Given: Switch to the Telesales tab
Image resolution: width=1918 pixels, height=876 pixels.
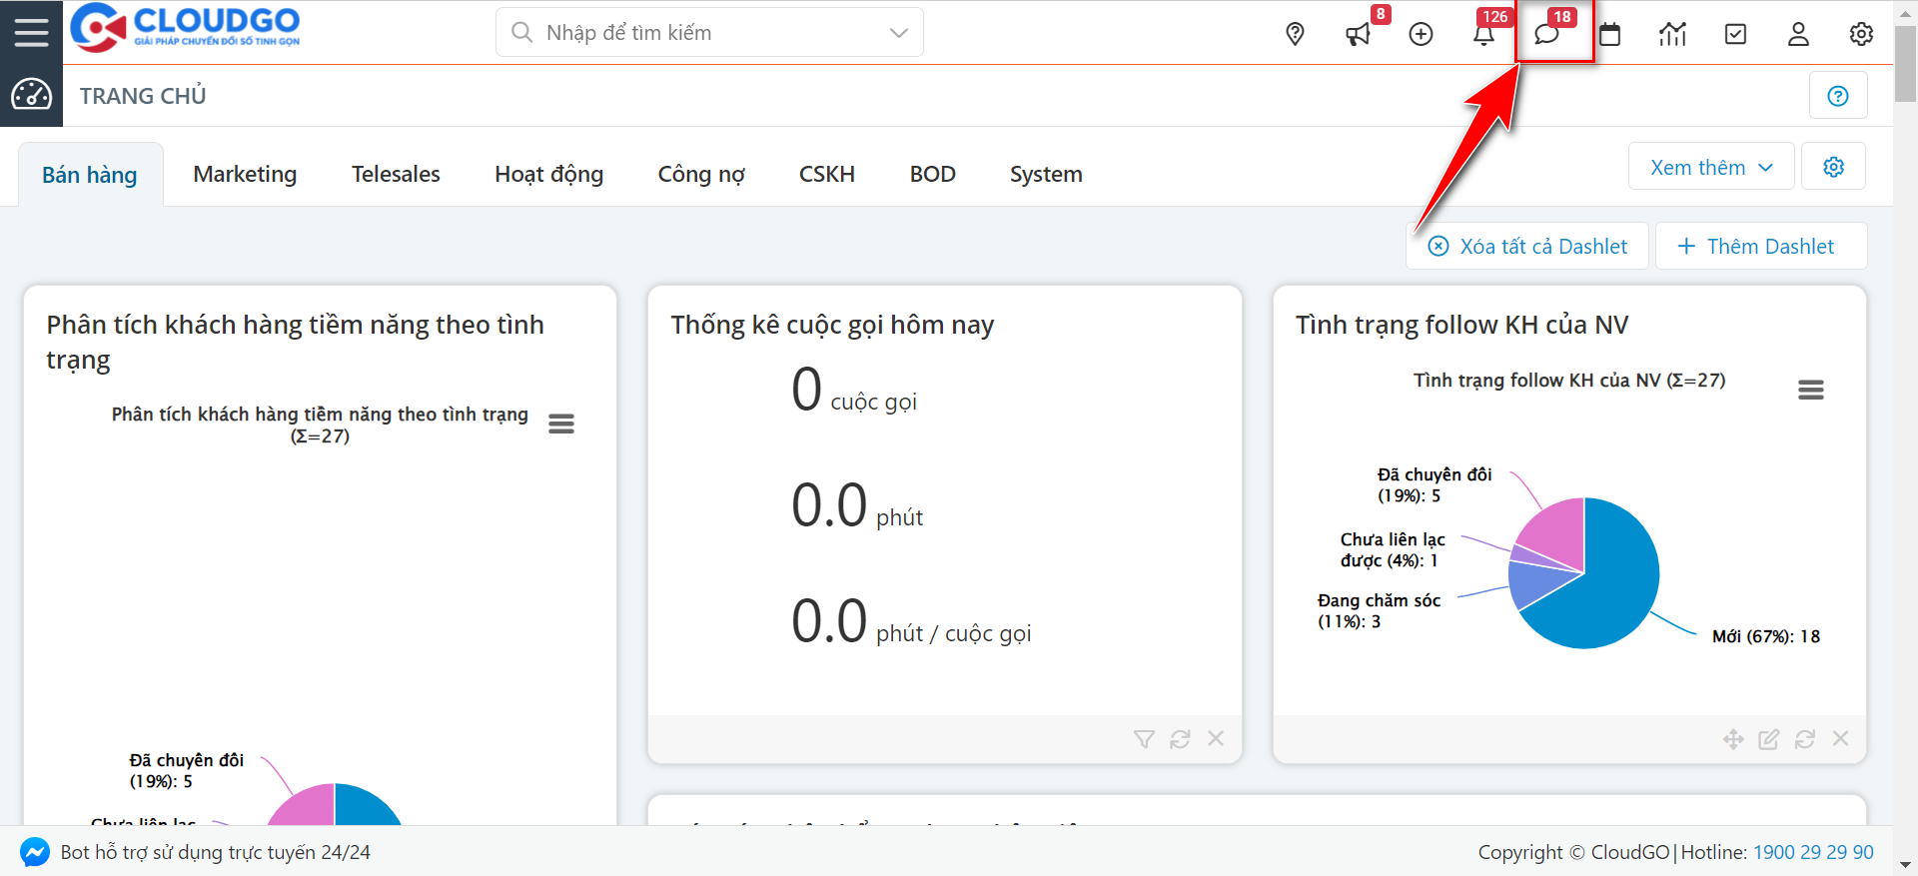Looking at the screenshot, I should coord(396,174).
